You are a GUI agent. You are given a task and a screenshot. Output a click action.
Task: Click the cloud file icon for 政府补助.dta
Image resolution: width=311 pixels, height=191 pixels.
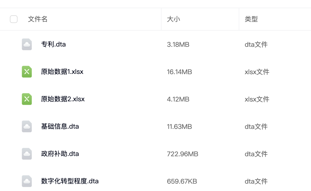tap(27, 154)
